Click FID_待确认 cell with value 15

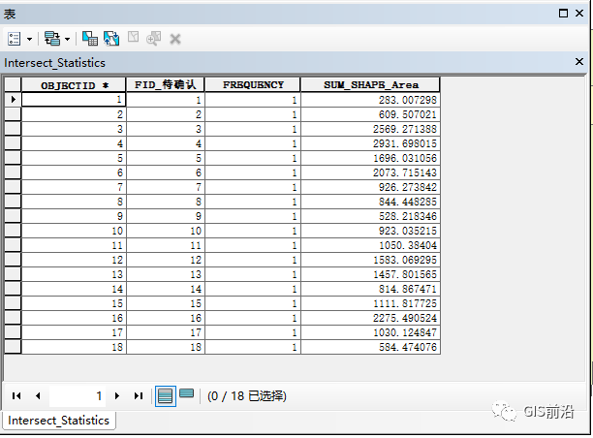point(166,303)
